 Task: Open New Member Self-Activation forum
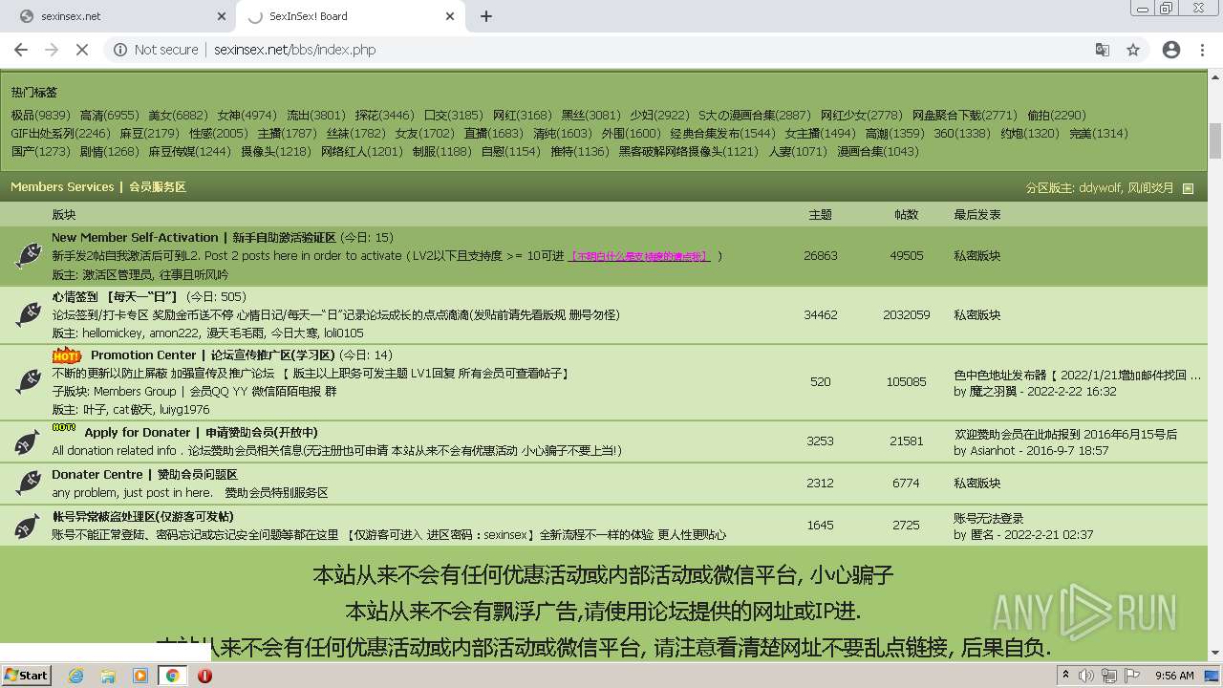pyautogui.click(x=194, y=237)
